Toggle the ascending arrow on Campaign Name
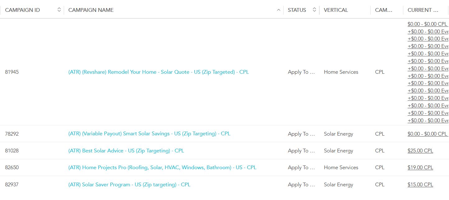This screenshot has height=200, width=449. click(278, 10)
